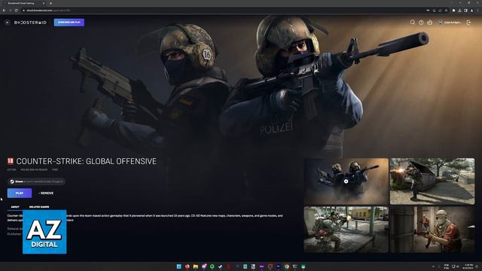Open the browser three-dot menu
This screenshot has width=482, height=271.
pyautogui.click(x=477, y=11)
